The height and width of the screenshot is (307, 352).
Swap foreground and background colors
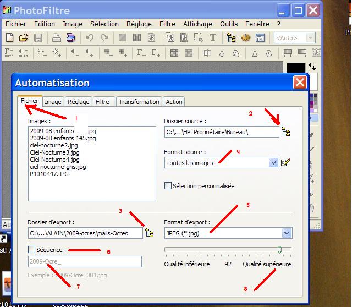[x=312, y=67]
